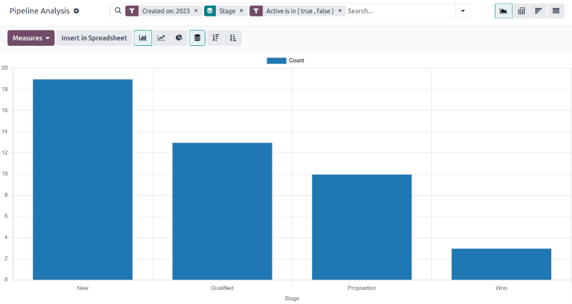This screenshot has height=304, width=572.
Task: Open Pipeline Analysis settings gear
Action: pos(77,11)
